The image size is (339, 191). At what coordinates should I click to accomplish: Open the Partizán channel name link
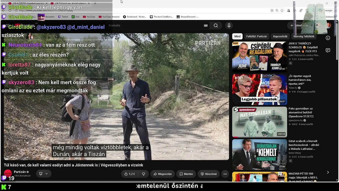coord(20,172)
